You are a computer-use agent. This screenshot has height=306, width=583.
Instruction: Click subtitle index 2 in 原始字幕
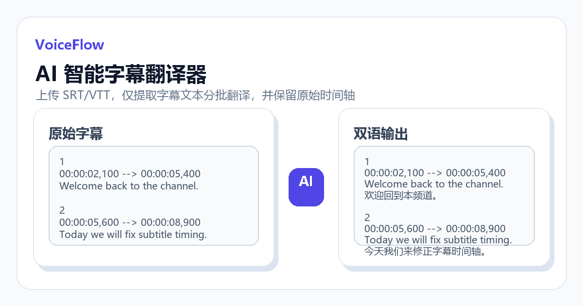click(x=62, y=210)
